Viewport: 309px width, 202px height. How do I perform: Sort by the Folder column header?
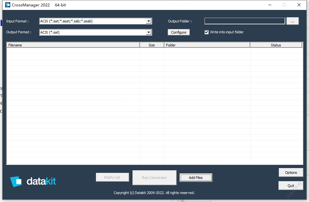207,45
